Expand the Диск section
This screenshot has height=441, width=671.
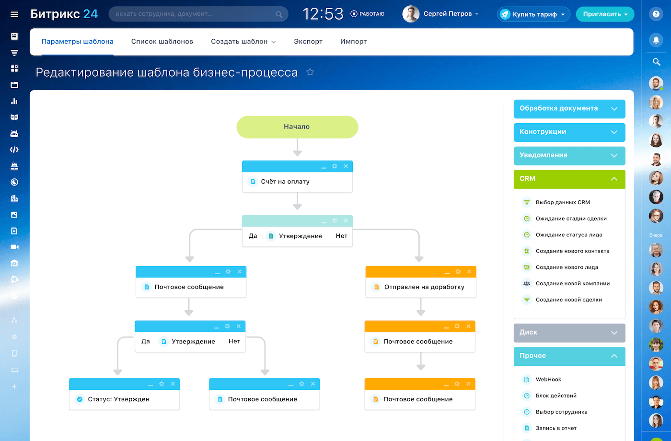[x=569, y=333]
